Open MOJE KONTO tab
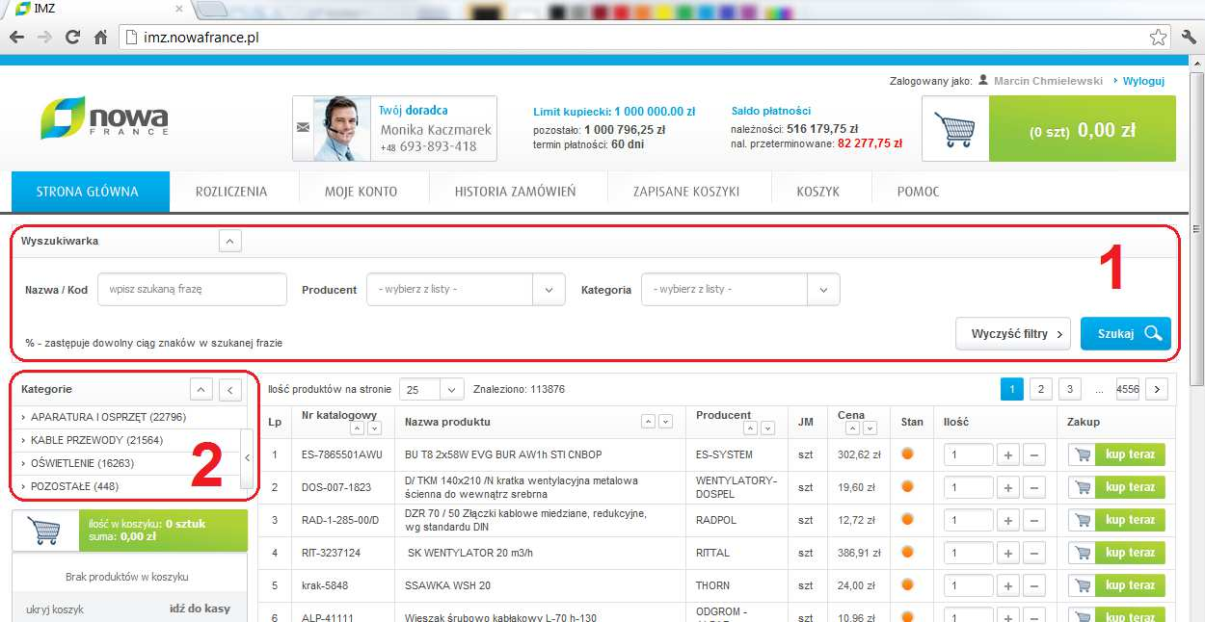This screenshot has height=622, width=1205. pyautogui.click(x=361, y=192)
